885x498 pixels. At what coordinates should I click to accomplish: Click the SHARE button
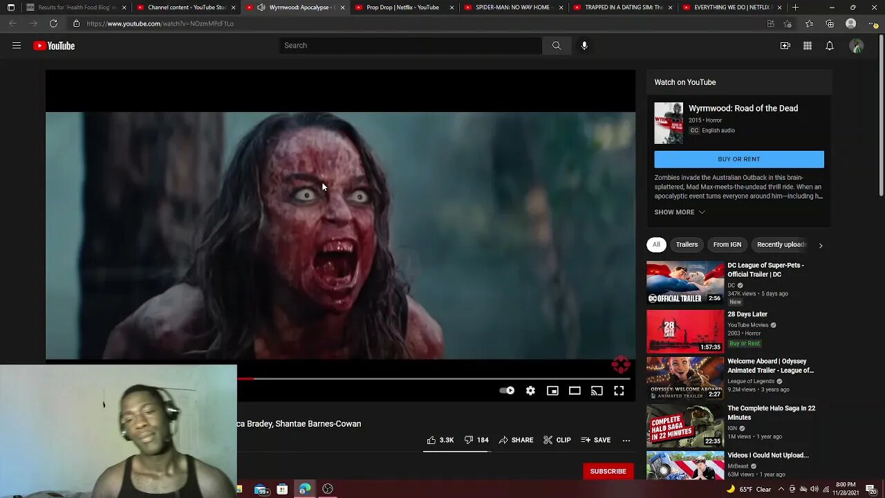(x=516, y=440)
